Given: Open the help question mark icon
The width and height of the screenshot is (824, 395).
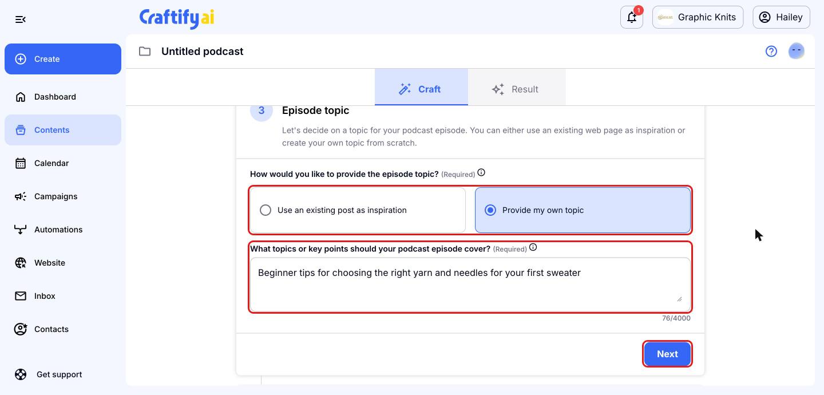Looking at the screenshot, I should point(771,52).
